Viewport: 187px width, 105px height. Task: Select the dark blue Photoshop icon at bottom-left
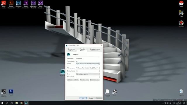[11, 92]
